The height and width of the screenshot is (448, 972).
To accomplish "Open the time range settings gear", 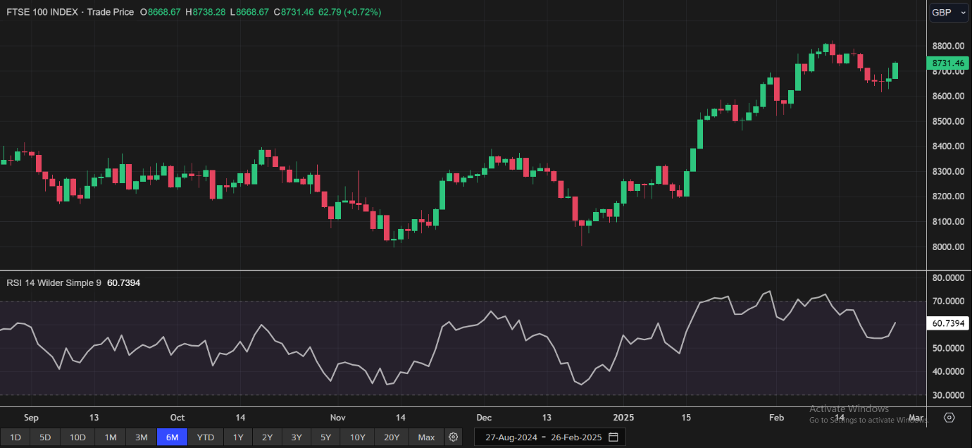I will (x=454, y=437).
